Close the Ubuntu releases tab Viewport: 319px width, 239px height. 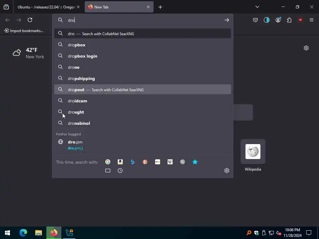tap(78, 7)
